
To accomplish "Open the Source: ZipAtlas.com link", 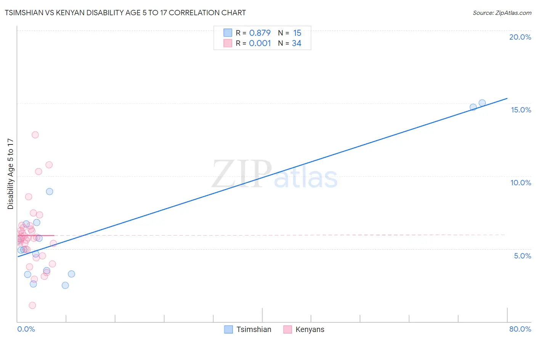I will [502, 13].
